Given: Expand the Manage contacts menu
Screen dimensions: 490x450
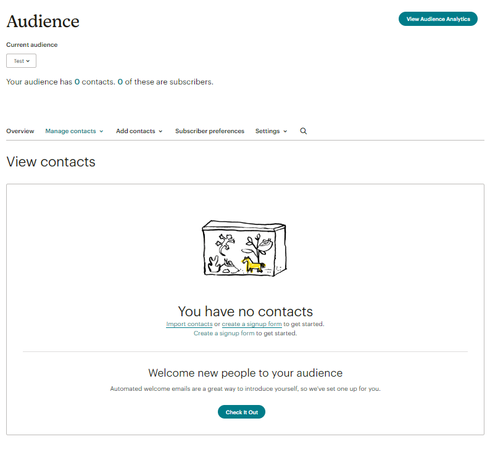Looking at the screenshot, I should [x=74, y=131].
